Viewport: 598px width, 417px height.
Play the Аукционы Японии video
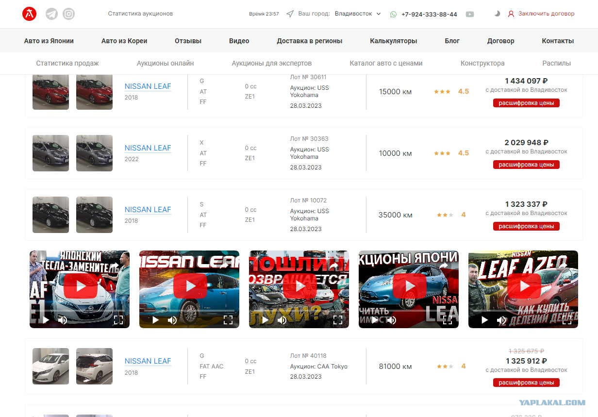pos(410,286)
